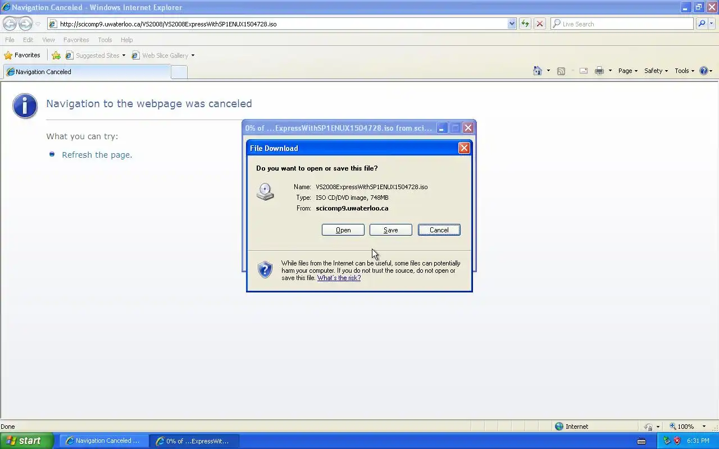
Task: Open the Page command menu
Action: (627, 71)
